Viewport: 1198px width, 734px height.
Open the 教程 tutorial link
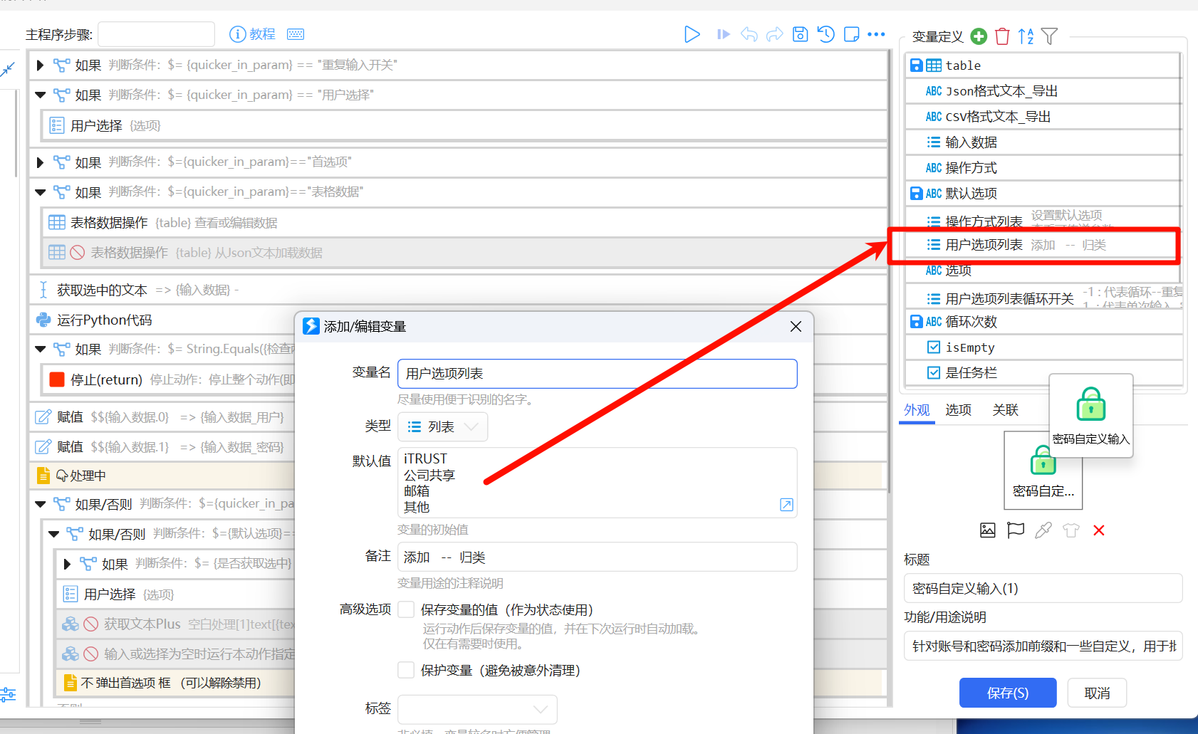tap(253, 34)
